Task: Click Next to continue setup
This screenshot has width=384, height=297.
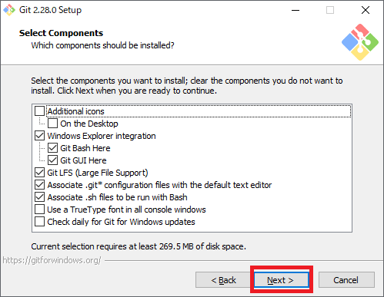Action: click(x=281, y=280)
